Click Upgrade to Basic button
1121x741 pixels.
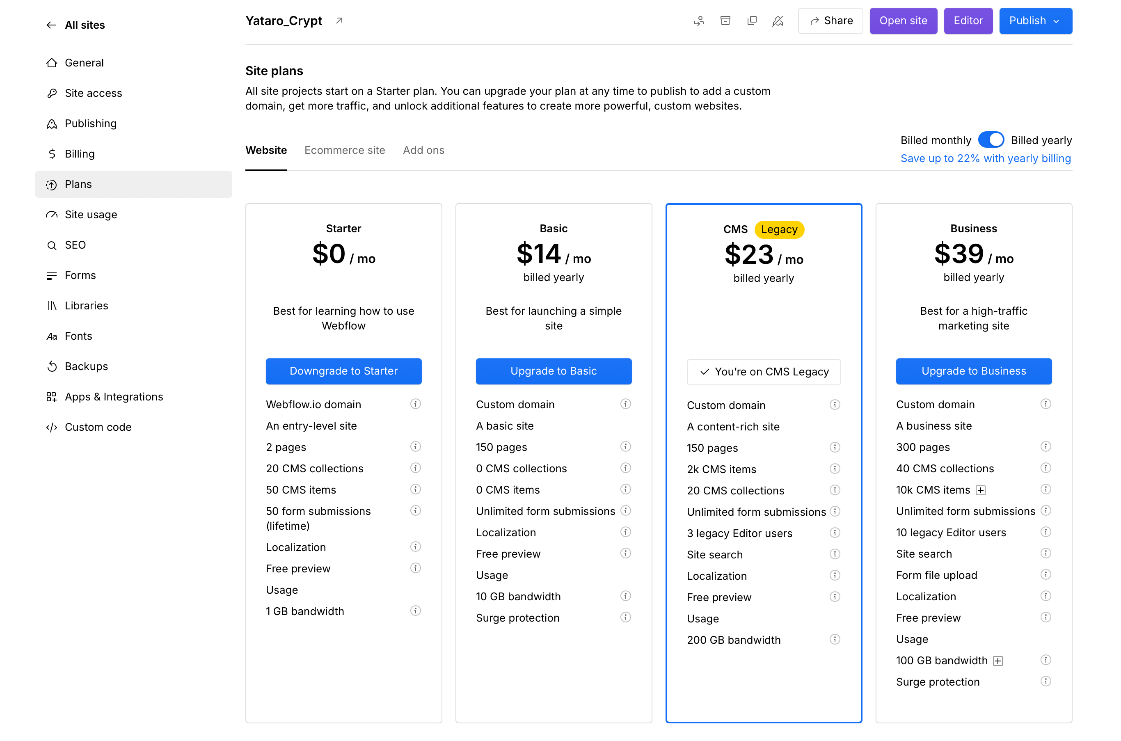click(x=554, y=371)
